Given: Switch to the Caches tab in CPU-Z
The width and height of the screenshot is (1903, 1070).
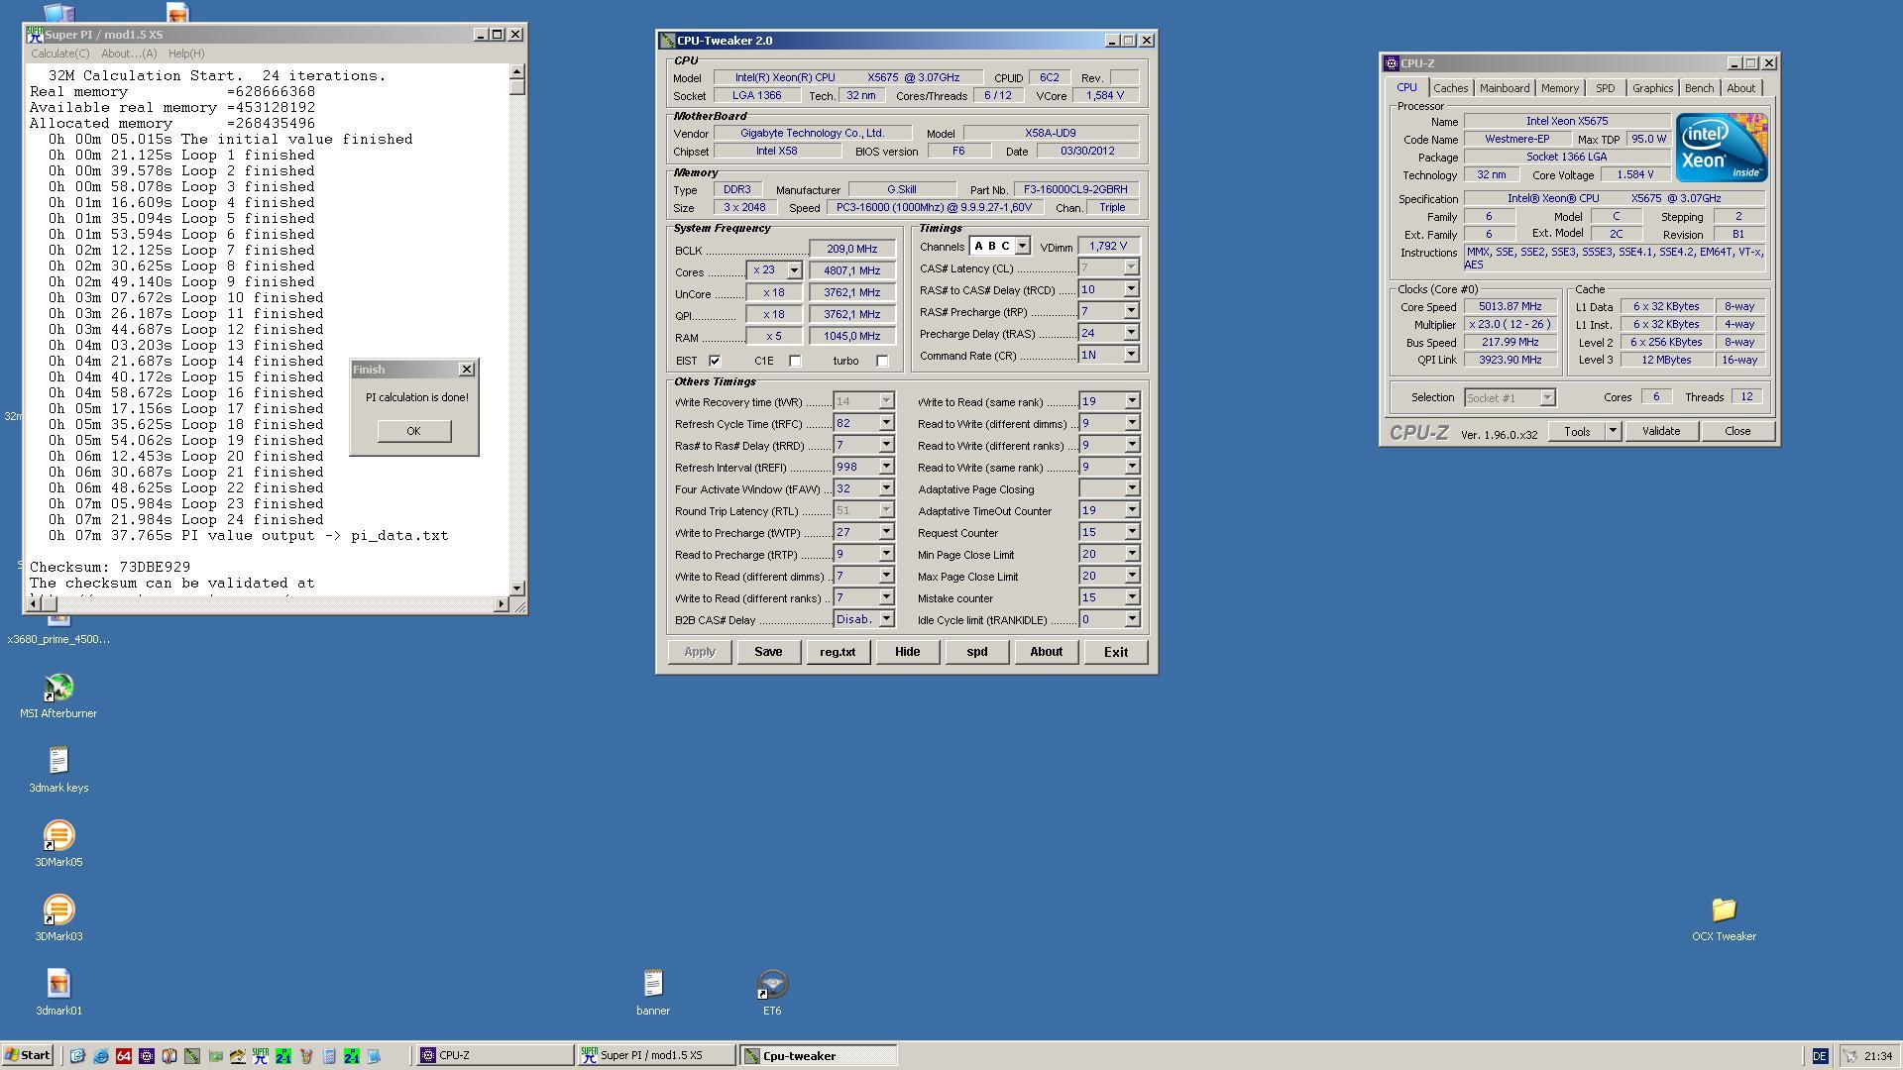Looking at the screenshot, I should point(1450,88).
